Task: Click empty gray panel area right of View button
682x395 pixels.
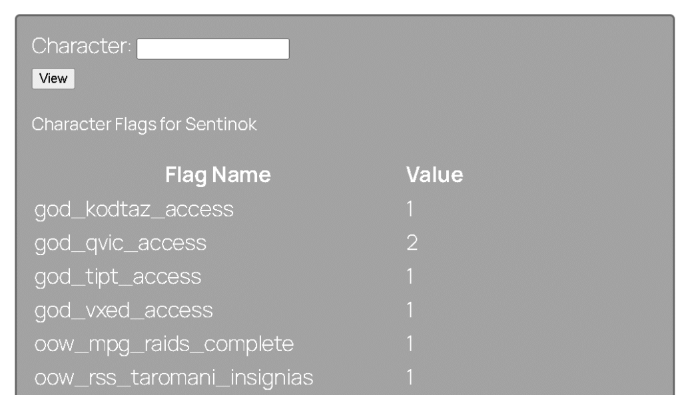Action: (x=333, y=79)
